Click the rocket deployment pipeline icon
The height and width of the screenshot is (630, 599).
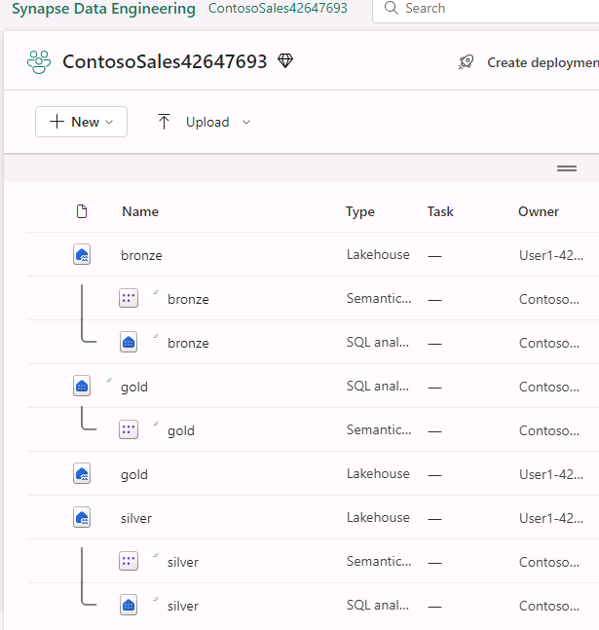tap(467, 62)
